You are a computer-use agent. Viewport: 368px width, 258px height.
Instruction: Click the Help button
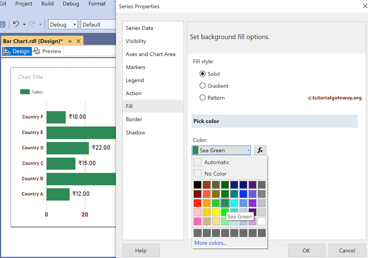click(141, 250)
